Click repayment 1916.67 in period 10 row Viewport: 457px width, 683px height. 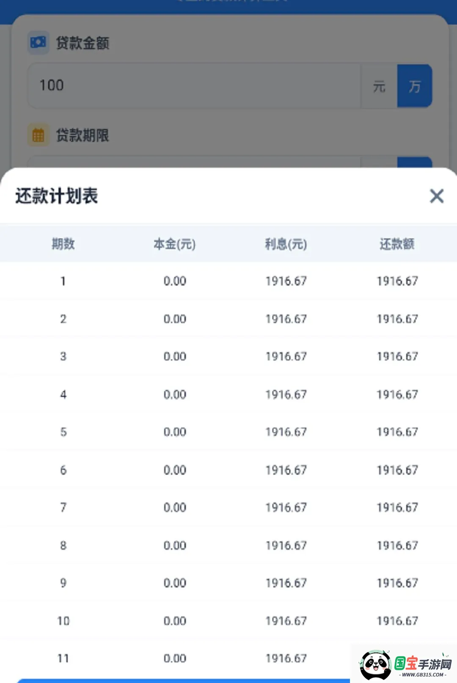(397, 621)
